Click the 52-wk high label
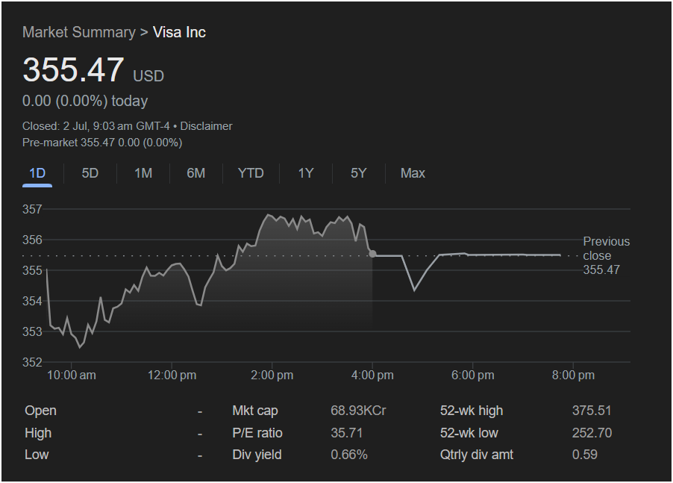Image resolution: width=673 pixels, height=483 pixels. coord(472,411)
